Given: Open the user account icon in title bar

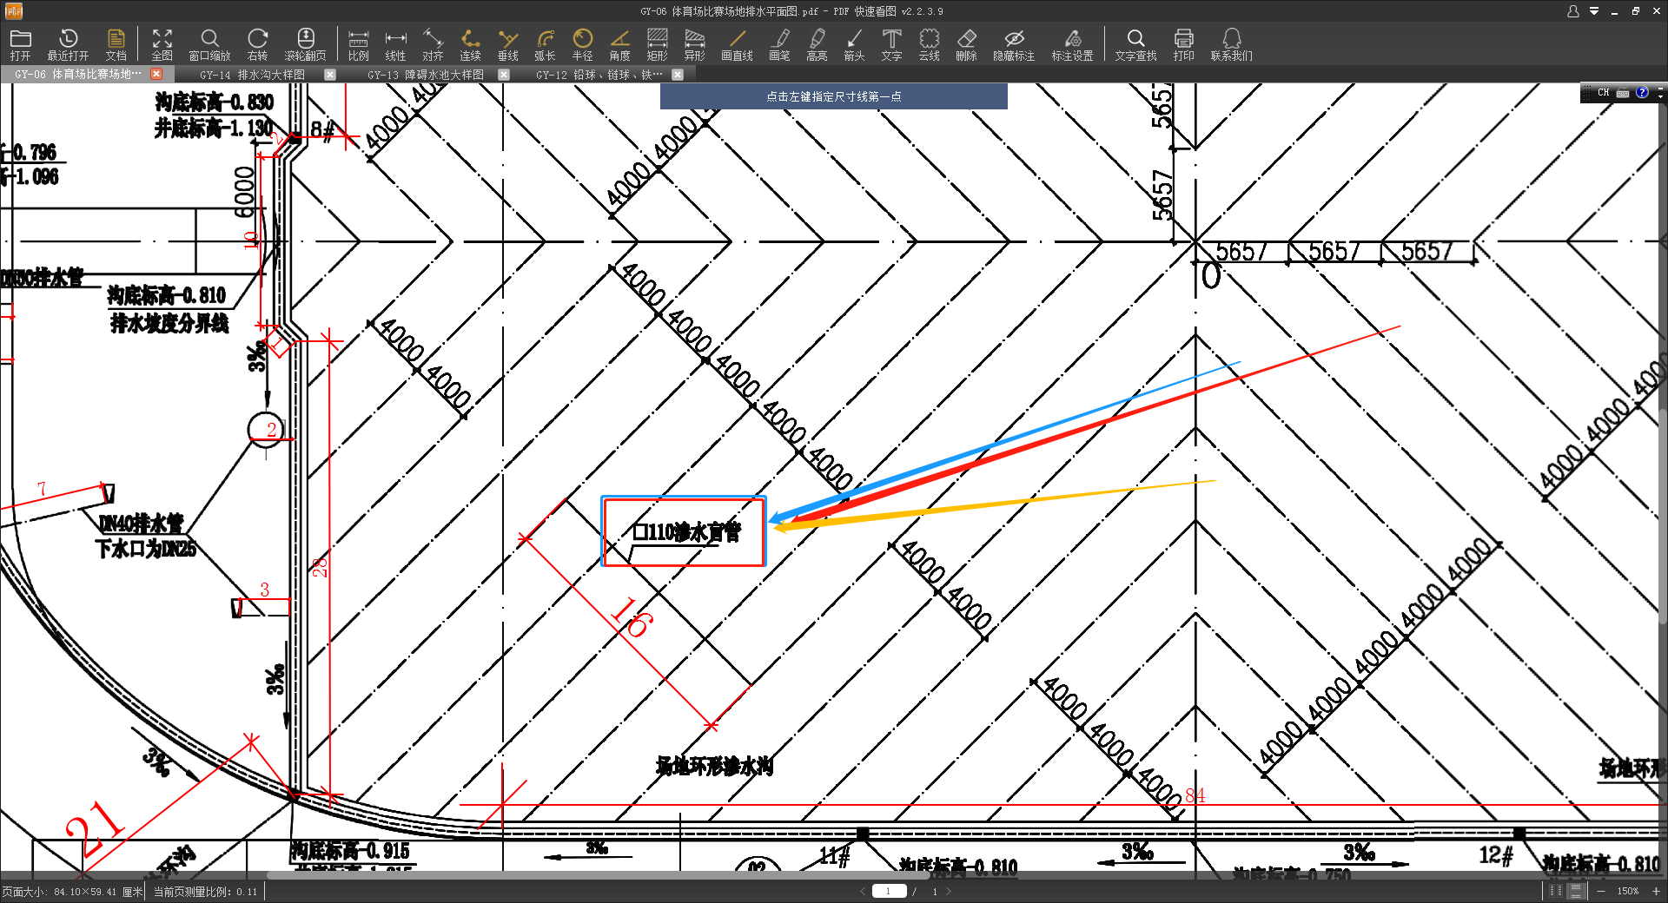Looking at the screenshot, I should (1572, 11).
